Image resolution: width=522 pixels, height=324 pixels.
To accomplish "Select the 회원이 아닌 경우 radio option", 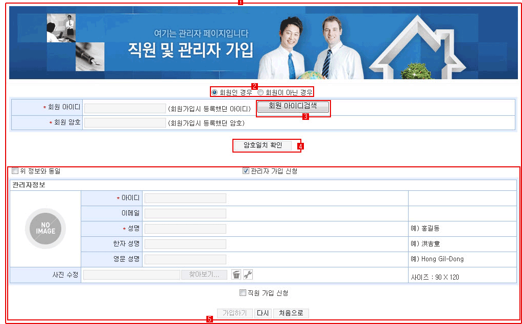I will click(x=260, y=92).
